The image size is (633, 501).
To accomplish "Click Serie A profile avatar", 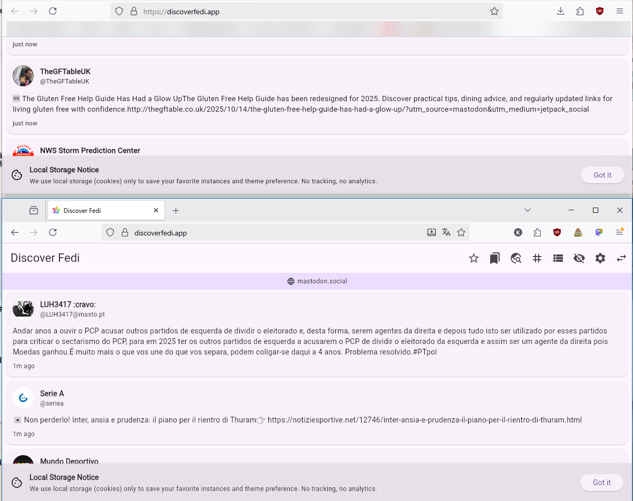I will click(23, 398).
